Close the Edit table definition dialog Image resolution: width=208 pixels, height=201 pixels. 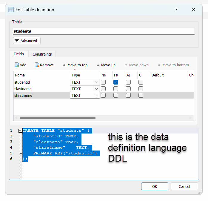[193, 10]
